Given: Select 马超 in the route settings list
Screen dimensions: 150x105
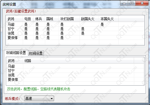Looking at the screenshot, I should click(11, 66).
